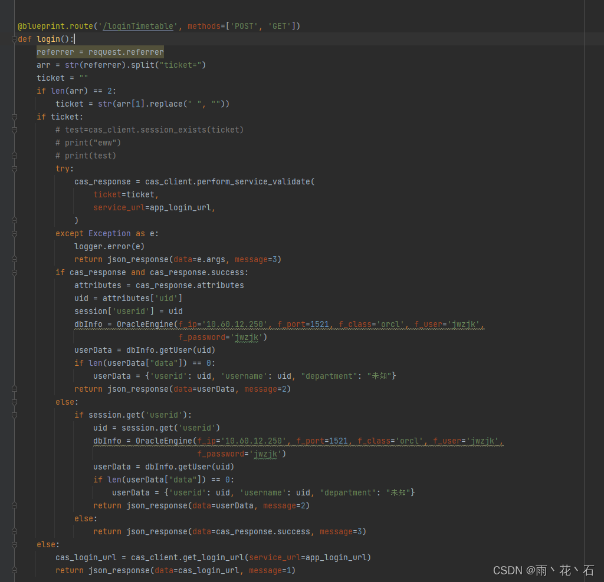This screenshot has height=582, width=604.
Task: Place cursor on the ticket = "" assignment
Action: [62, 77]
